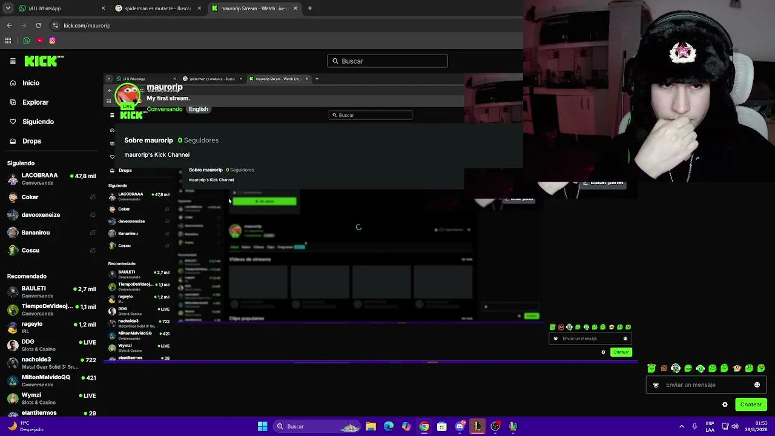
Task: Open Drops in main Kick sidebar navigation
Action: pos(31,141)
